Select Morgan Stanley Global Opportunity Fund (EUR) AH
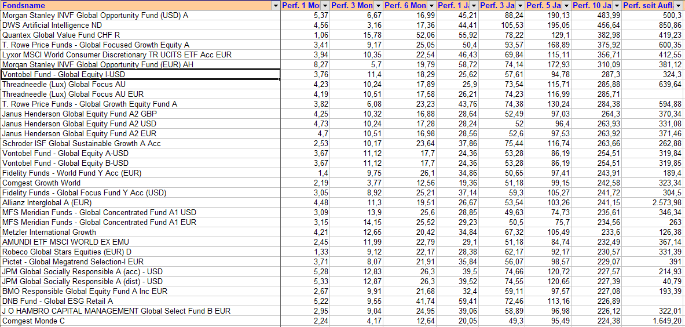Image resolution: width=685 pixels, height=327 pixels. tap(140, 64)
